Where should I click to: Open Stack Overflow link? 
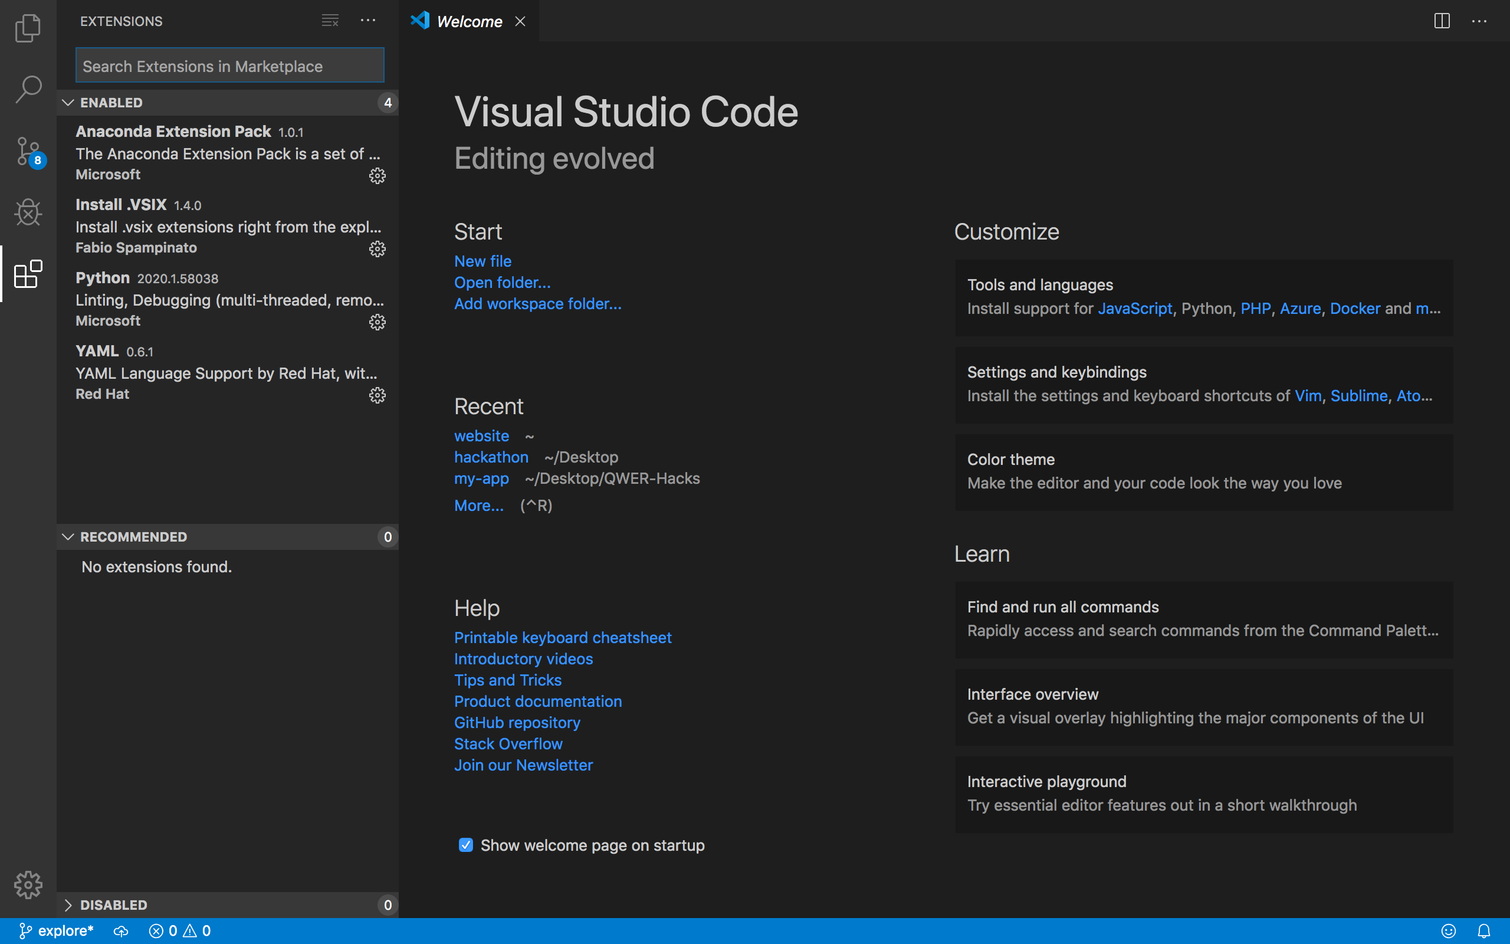508,743
